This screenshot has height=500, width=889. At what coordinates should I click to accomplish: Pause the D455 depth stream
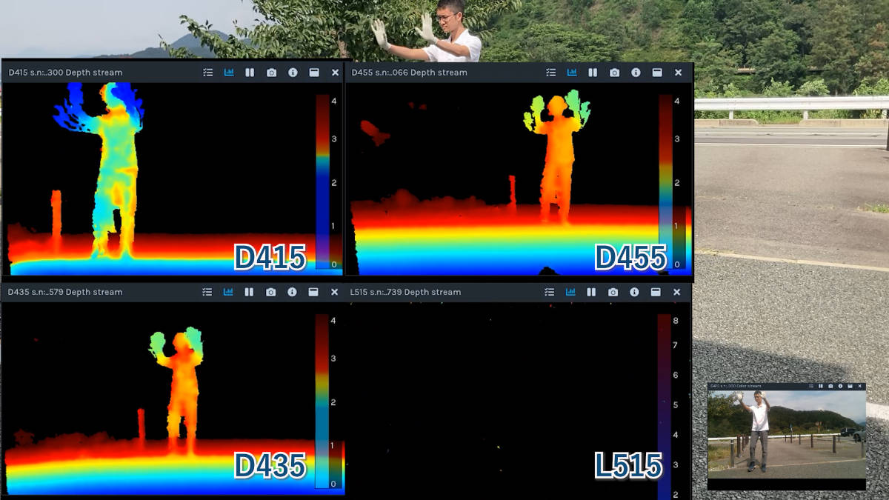coord(593,73)
